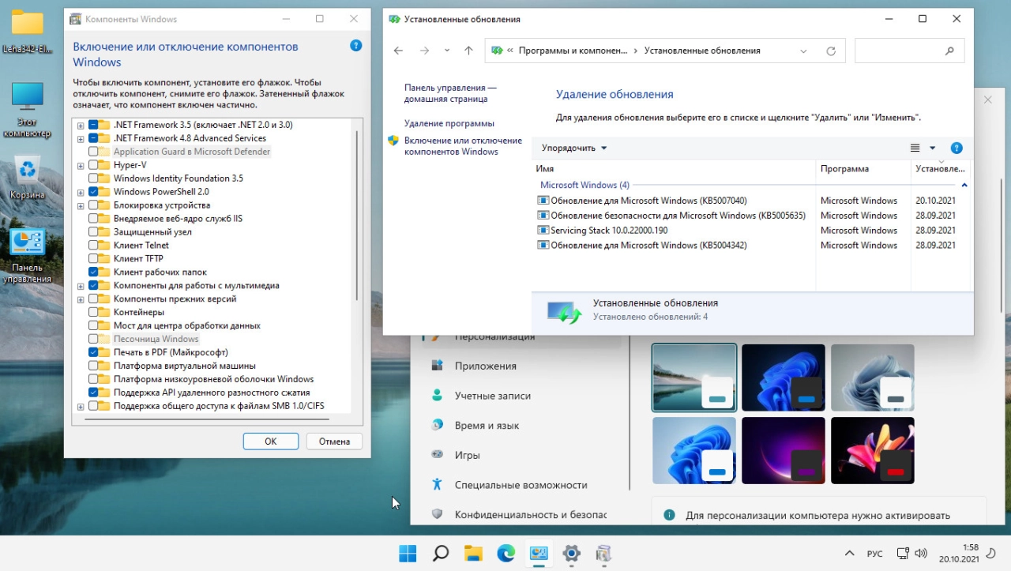Click the search magnifier in Installed Updates
The height and width of the screenshot is (571, 1011).
coord(949,51)
